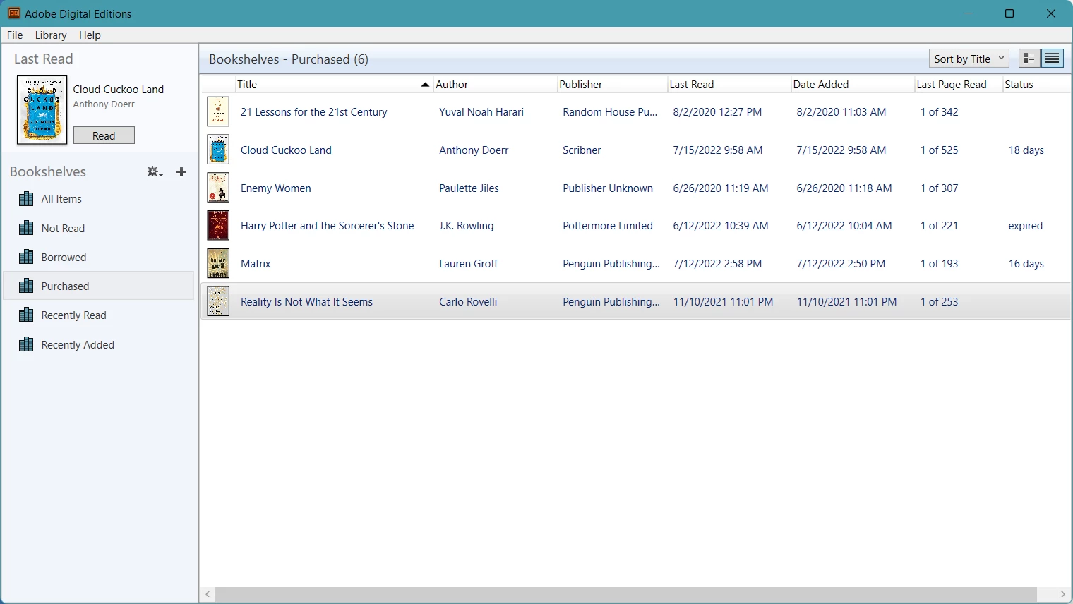Sort by the Title column header text
The image size is (1073, 604).
click(247, 84)
